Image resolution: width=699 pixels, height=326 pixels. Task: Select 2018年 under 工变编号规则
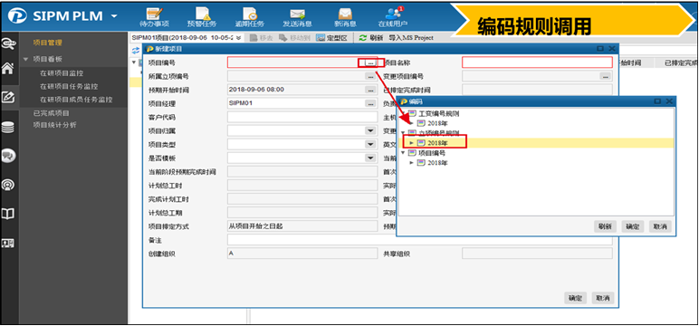tap(436, 123)
